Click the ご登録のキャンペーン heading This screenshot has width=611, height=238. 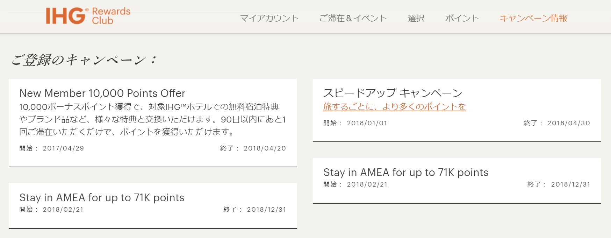[x=84, y=60]
